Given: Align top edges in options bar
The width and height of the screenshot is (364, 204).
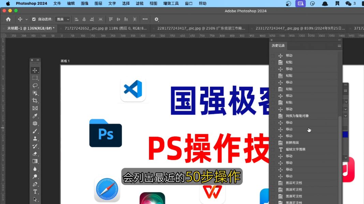Looking at the screenshot, I should coord(111,19).
